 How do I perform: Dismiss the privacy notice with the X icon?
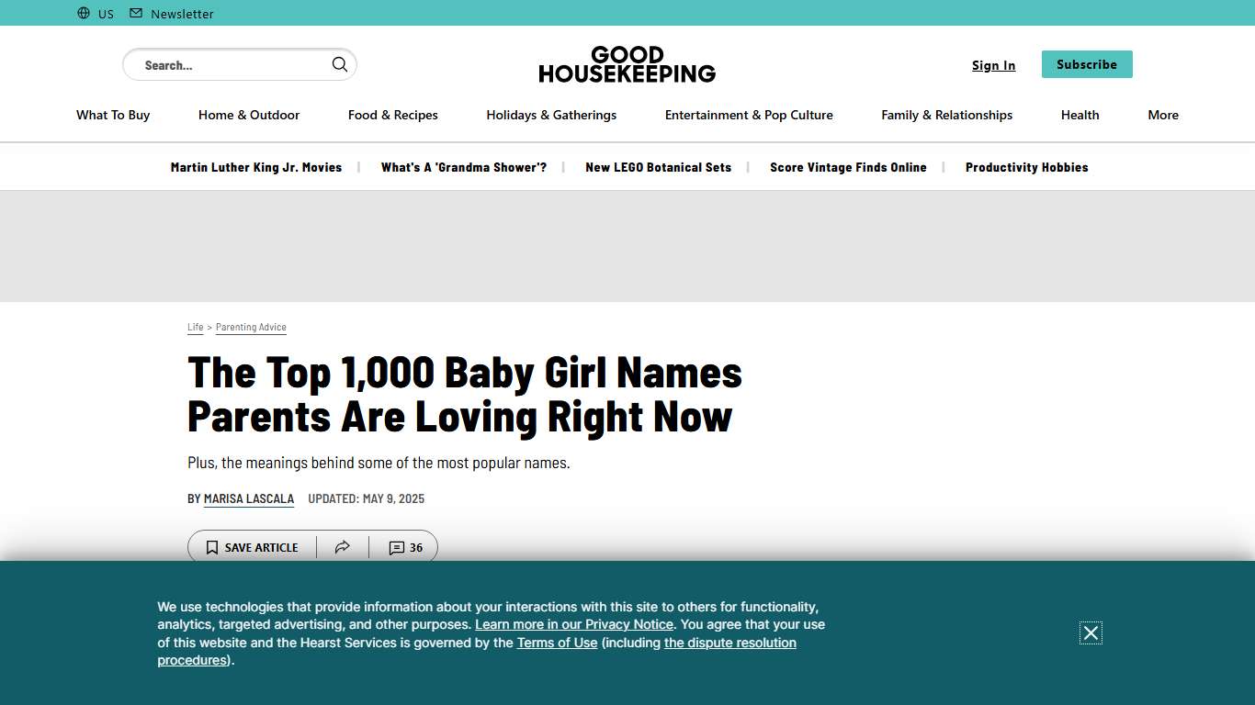click(1091, 632)
